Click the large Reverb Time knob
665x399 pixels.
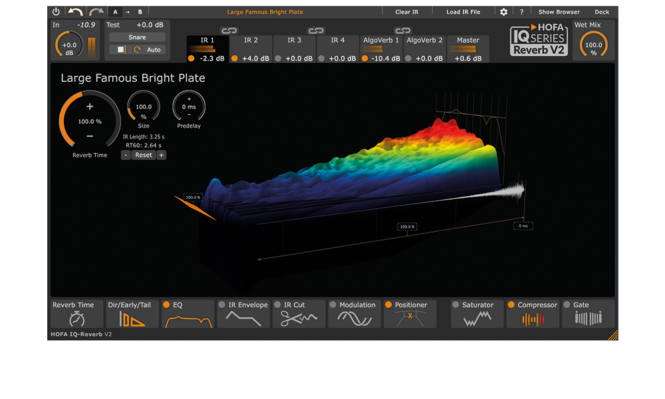[90, 121]
